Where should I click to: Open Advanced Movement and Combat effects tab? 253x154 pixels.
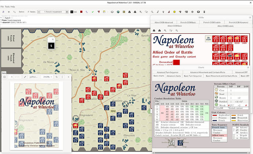tap(208, 72)
